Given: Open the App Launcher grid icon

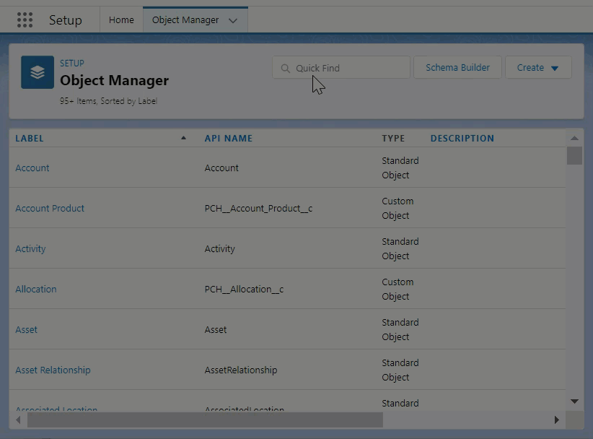Looking at the screenshot, I should (25, 20).
